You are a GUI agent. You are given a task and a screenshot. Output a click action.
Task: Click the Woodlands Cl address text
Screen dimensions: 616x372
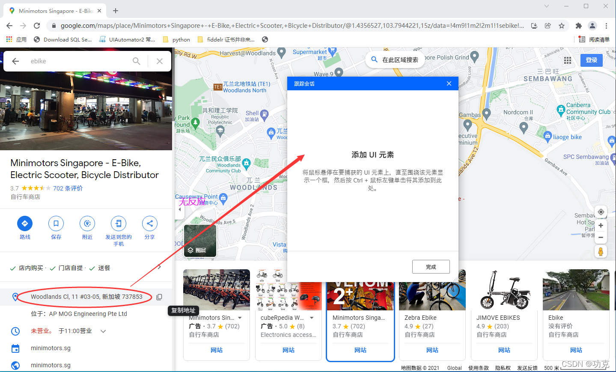[x=86, y=297]
